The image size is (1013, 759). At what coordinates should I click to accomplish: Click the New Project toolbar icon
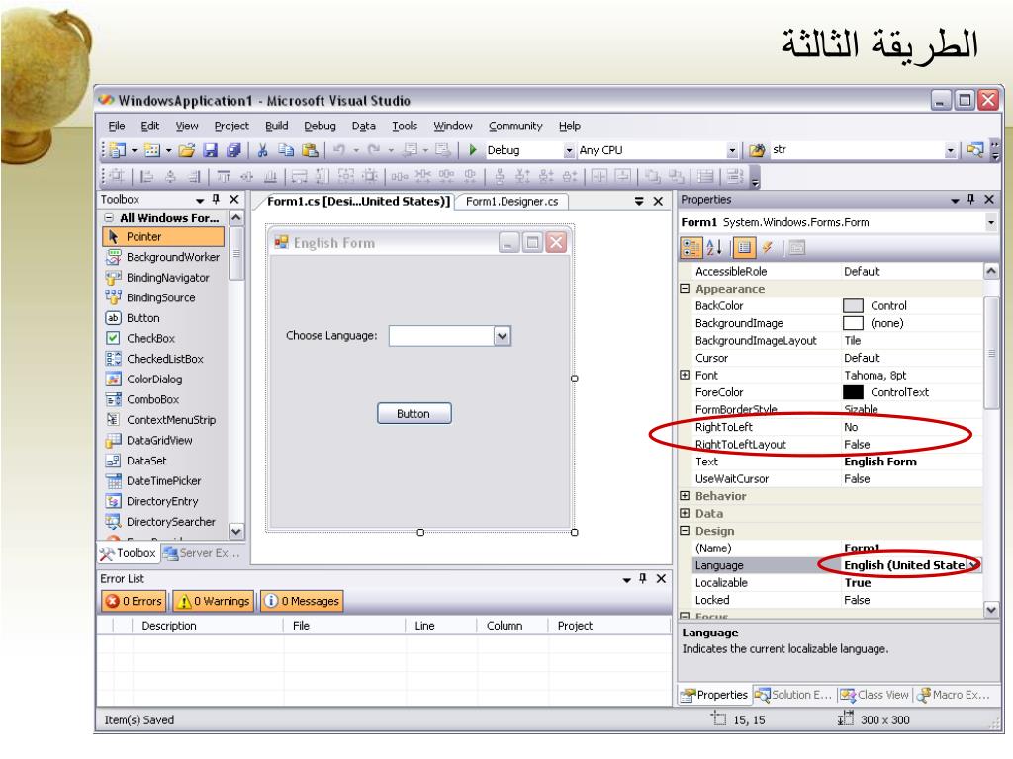coord(117,150)
